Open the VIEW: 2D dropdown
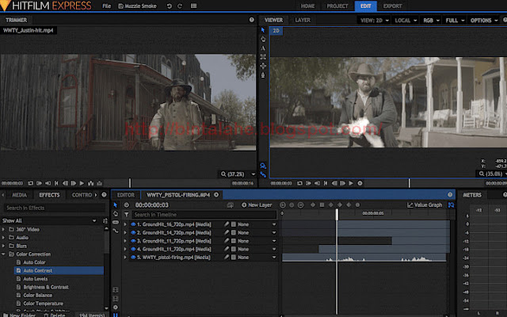Image resolution: width=507 pixels, height=317 pixels. tap(375, 20)
